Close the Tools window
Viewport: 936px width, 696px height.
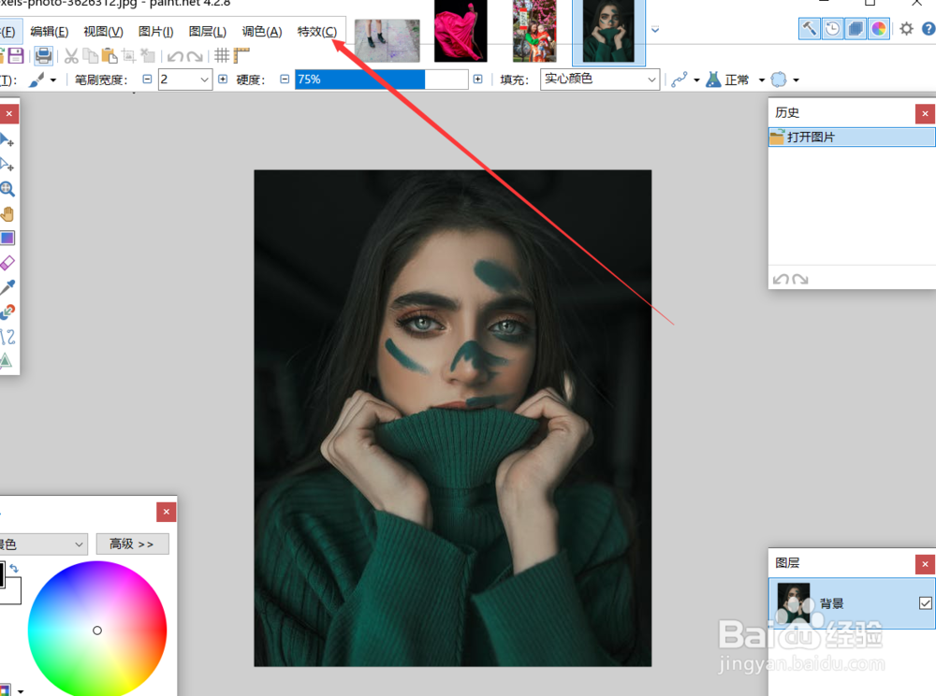click(9, 113)
